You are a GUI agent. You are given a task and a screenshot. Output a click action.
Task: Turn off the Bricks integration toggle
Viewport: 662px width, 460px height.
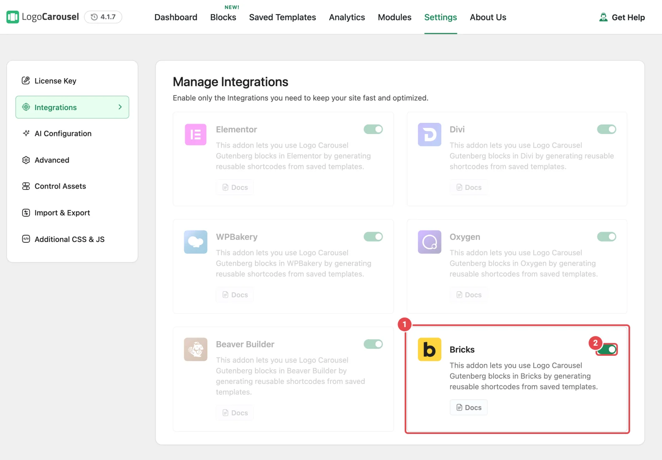tap(607, 350)
